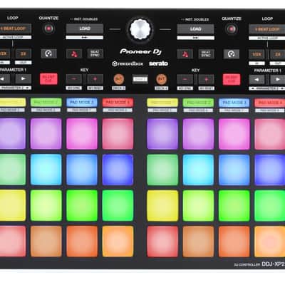
Task: Enable Silent Cue on the left deck
Action: [48, 78]
